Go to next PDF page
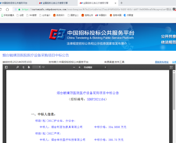176x143 pixels. tap(29, 67)
